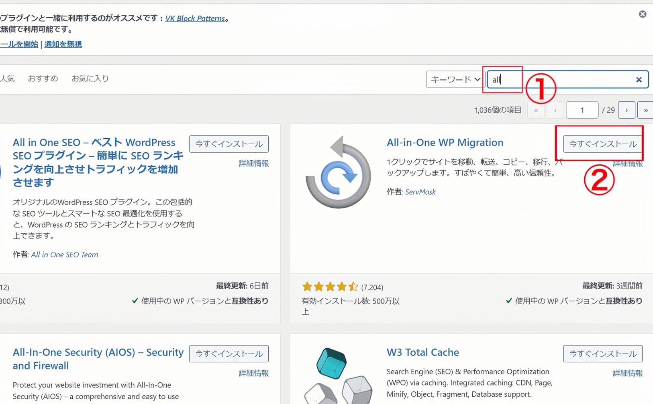Image resolution: width=653 pixels, height=404 pixels.
Task: Open the All in One SEO Team author link
Action: 65,255
